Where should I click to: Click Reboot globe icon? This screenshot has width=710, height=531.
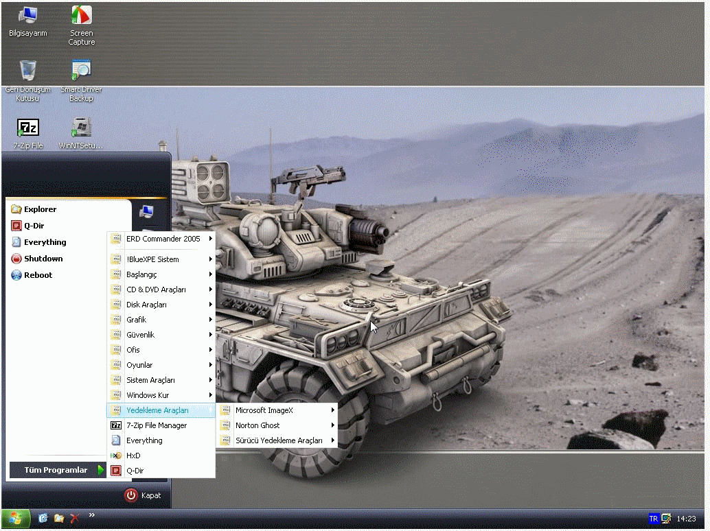click(x=16, y=275)
